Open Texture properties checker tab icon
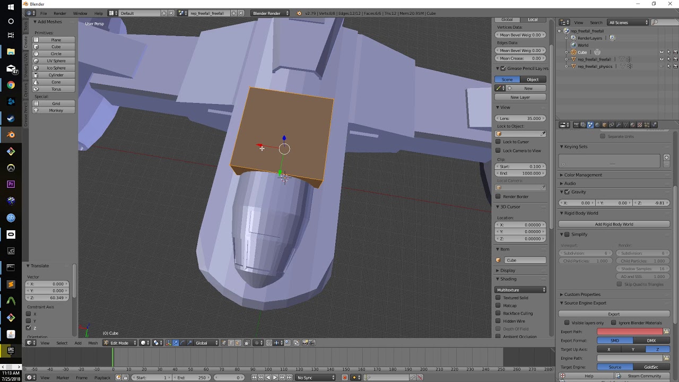The image size is (679, 382). coord(640,125)
